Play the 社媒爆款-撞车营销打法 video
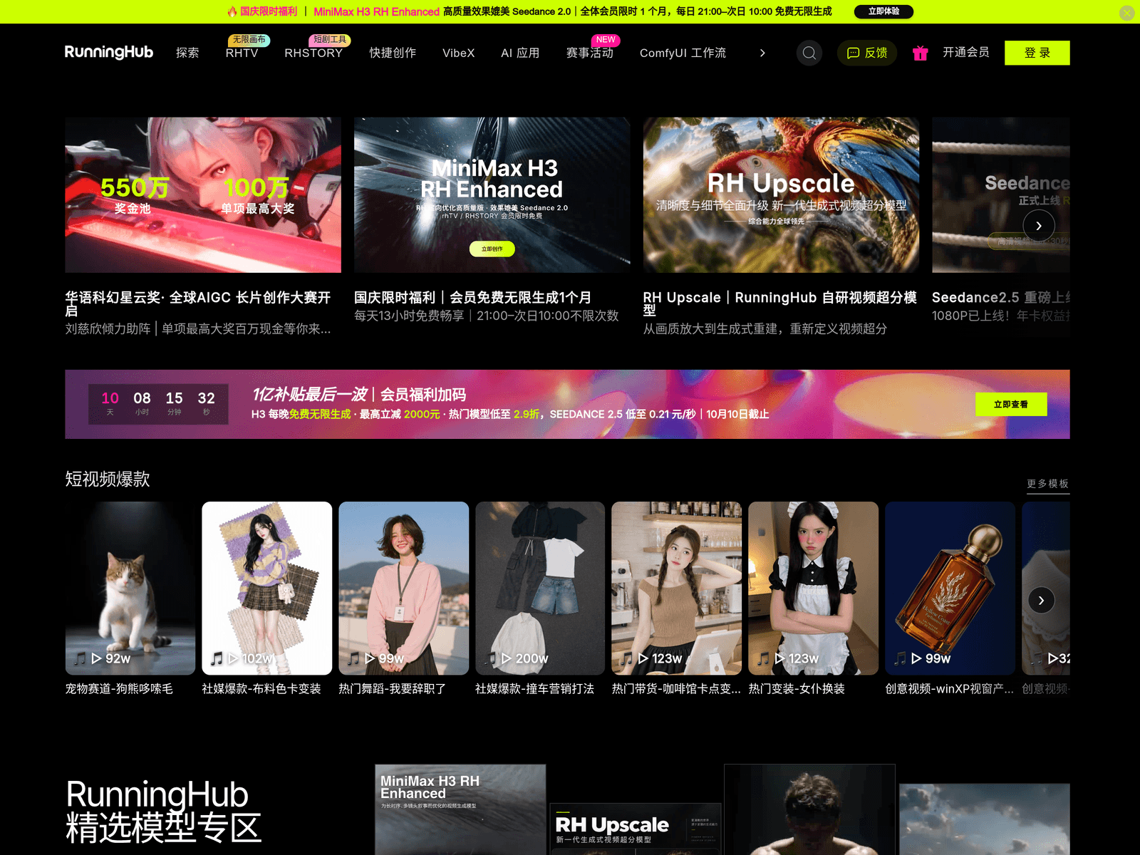Viewport: 1140px width, 855px height. (x=540, y=589)
